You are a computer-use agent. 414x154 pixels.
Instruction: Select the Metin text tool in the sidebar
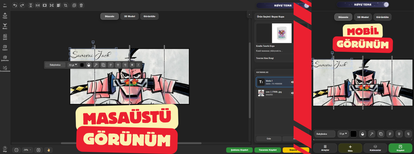tap(5, 26)
